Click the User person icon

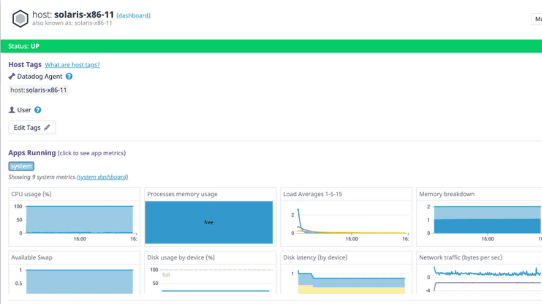tap(12, 110)
